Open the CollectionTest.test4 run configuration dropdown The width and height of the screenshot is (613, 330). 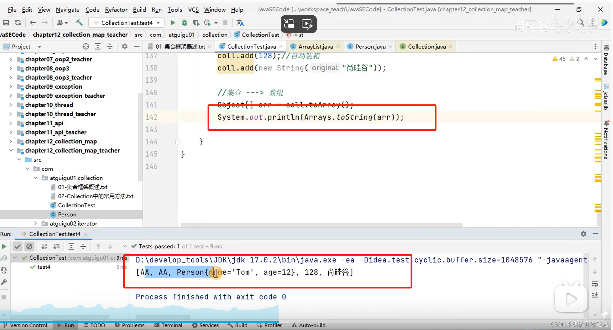(126, 23)
